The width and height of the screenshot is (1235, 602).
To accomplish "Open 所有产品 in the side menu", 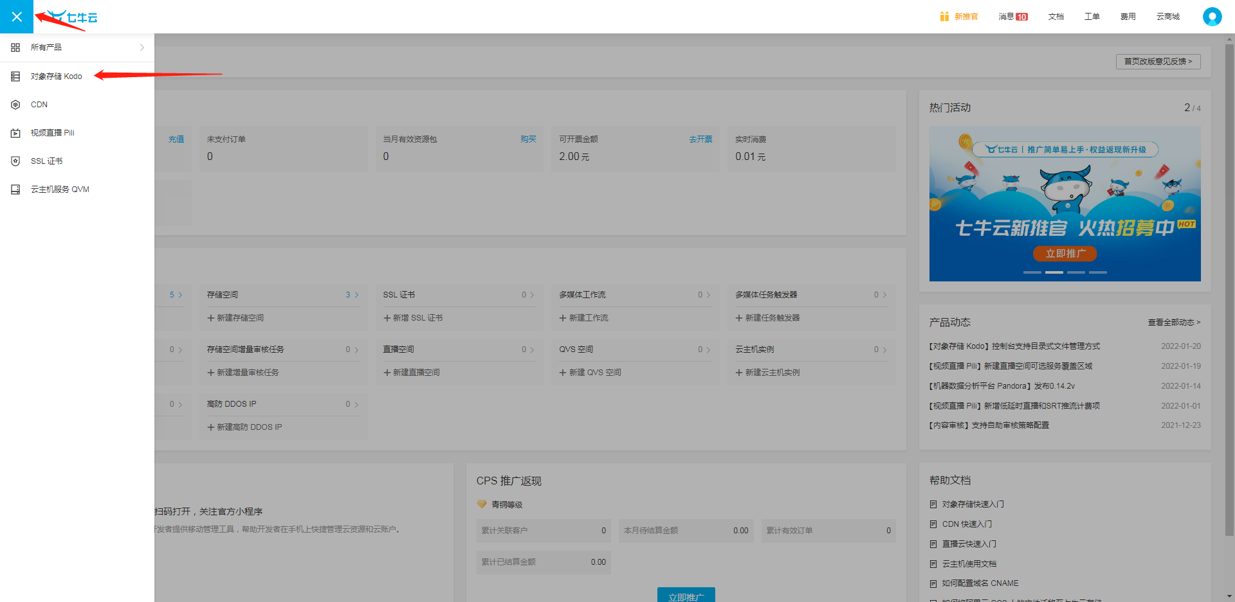I will [77, 48].
